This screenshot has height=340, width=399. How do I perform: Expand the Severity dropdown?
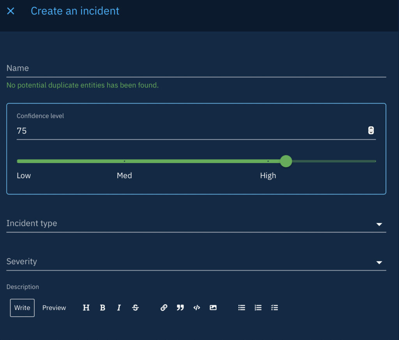tap(379, 262)
